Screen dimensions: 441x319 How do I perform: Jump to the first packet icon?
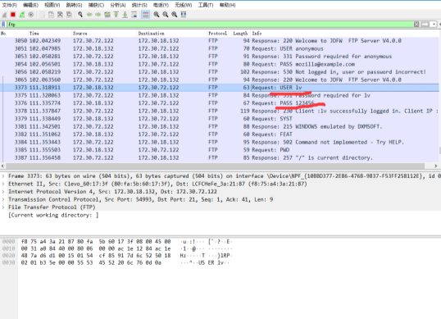point(116,15)
